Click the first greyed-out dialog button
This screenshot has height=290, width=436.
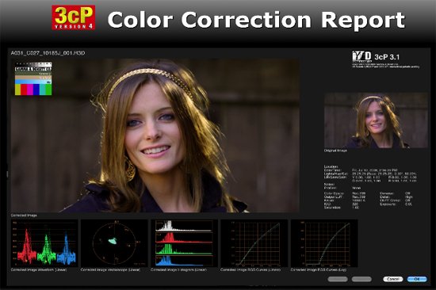(x=338, y=279)
